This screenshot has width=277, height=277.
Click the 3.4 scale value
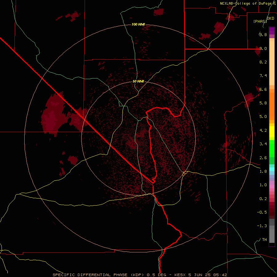(x=263, y=144)
